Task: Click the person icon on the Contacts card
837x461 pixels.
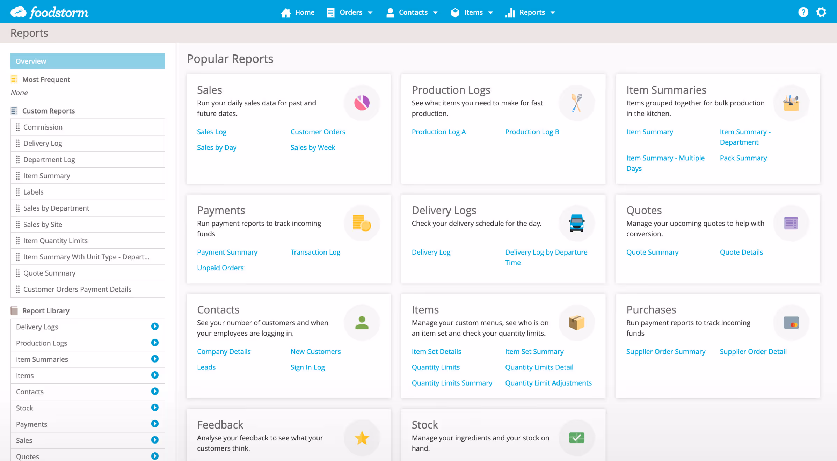Action: click(x=362, y=322)
